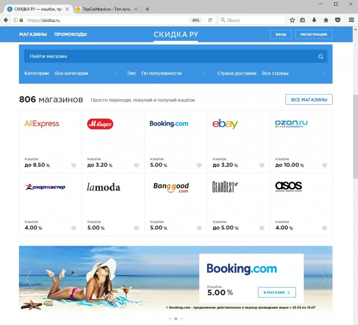The width and height of the screenshot is (358, 325).
Task: Click the magnifier in browser search box
Action: coord(223,20)
